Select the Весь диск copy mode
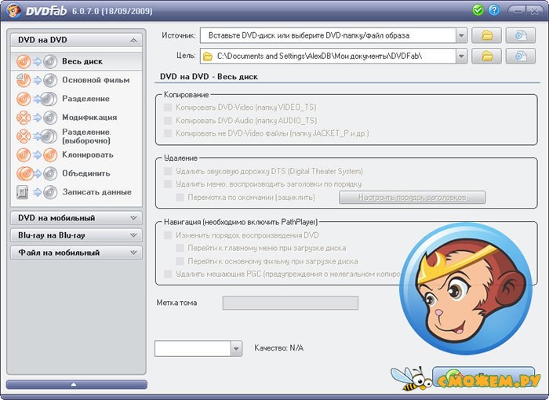 (x=76, y=62)
